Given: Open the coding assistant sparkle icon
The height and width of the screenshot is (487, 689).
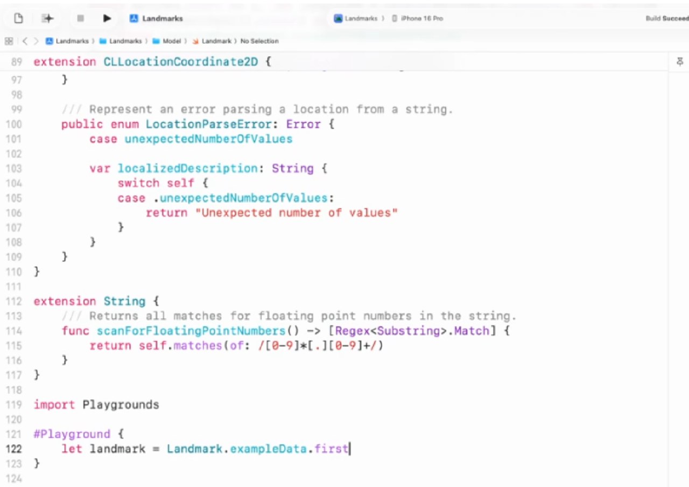Looking at the screenshot, I should pyautogui.click(x=48, y=18).
